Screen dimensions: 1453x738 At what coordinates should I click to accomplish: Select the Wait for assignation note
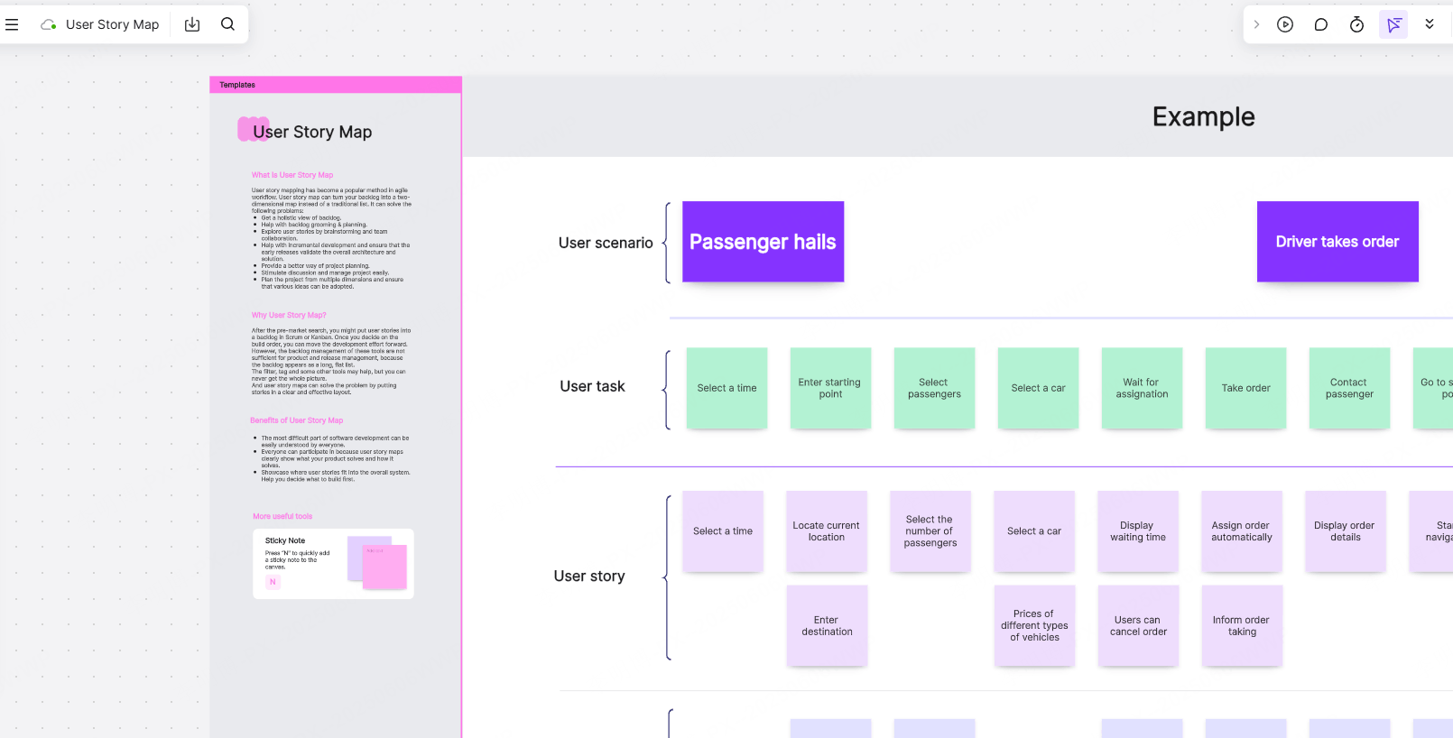pyautogui.click(x=1142, y=388)
